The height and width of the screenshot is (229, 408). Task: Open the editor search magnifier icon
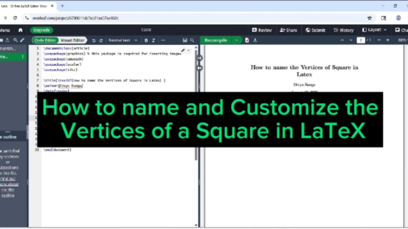192,40
